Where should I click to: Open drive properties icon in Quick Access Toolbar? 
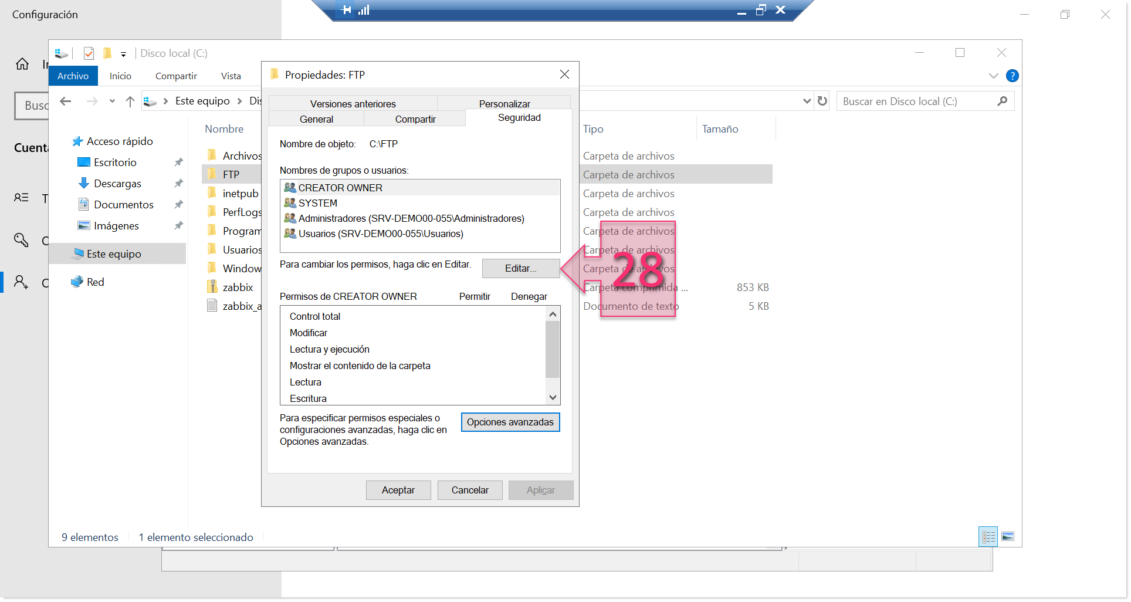point(61,53)
